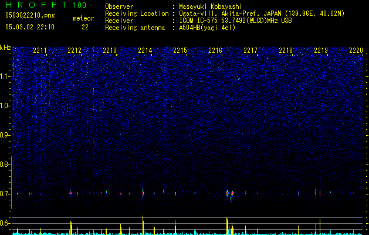Click the meteor echo at 2212
369x235 pixels.
click(70, 193)
